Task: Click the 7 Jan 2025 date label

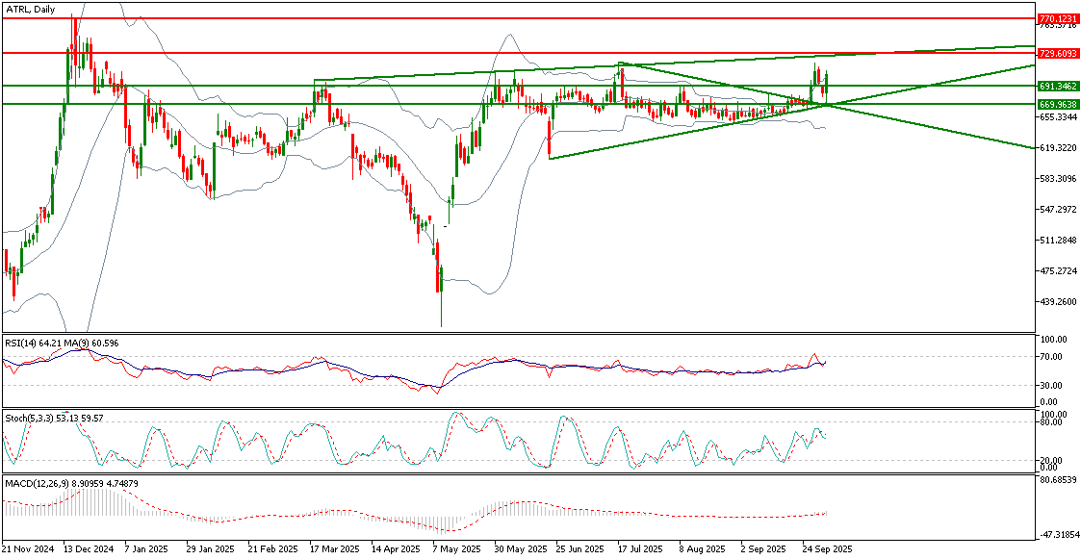Action: 146,549
